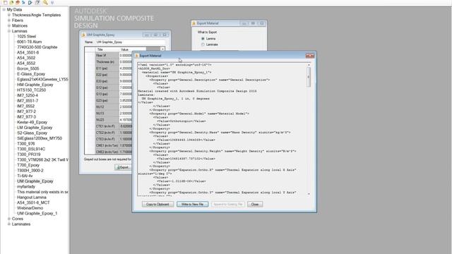Select the LM Graphite_Epoxy lamina

(35, 128)
